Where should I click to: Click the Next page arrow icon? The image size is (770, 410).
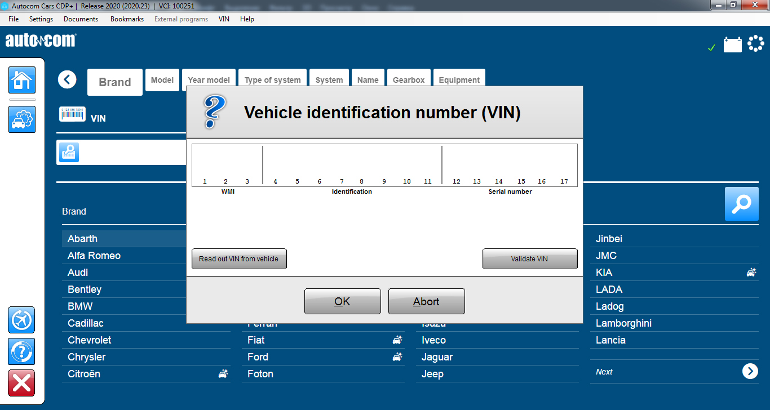click(x=750, y=371)
